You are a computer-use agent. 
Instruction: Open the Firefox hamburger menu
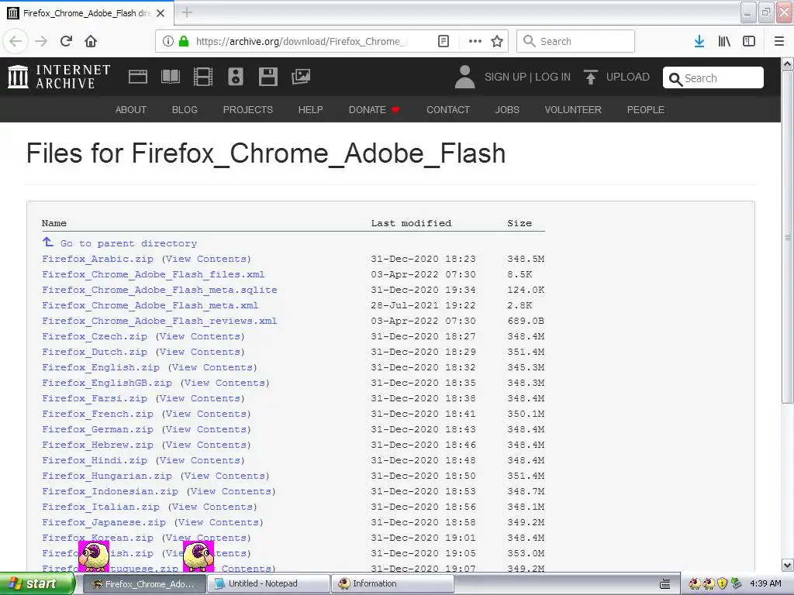(x=779, y=41)
